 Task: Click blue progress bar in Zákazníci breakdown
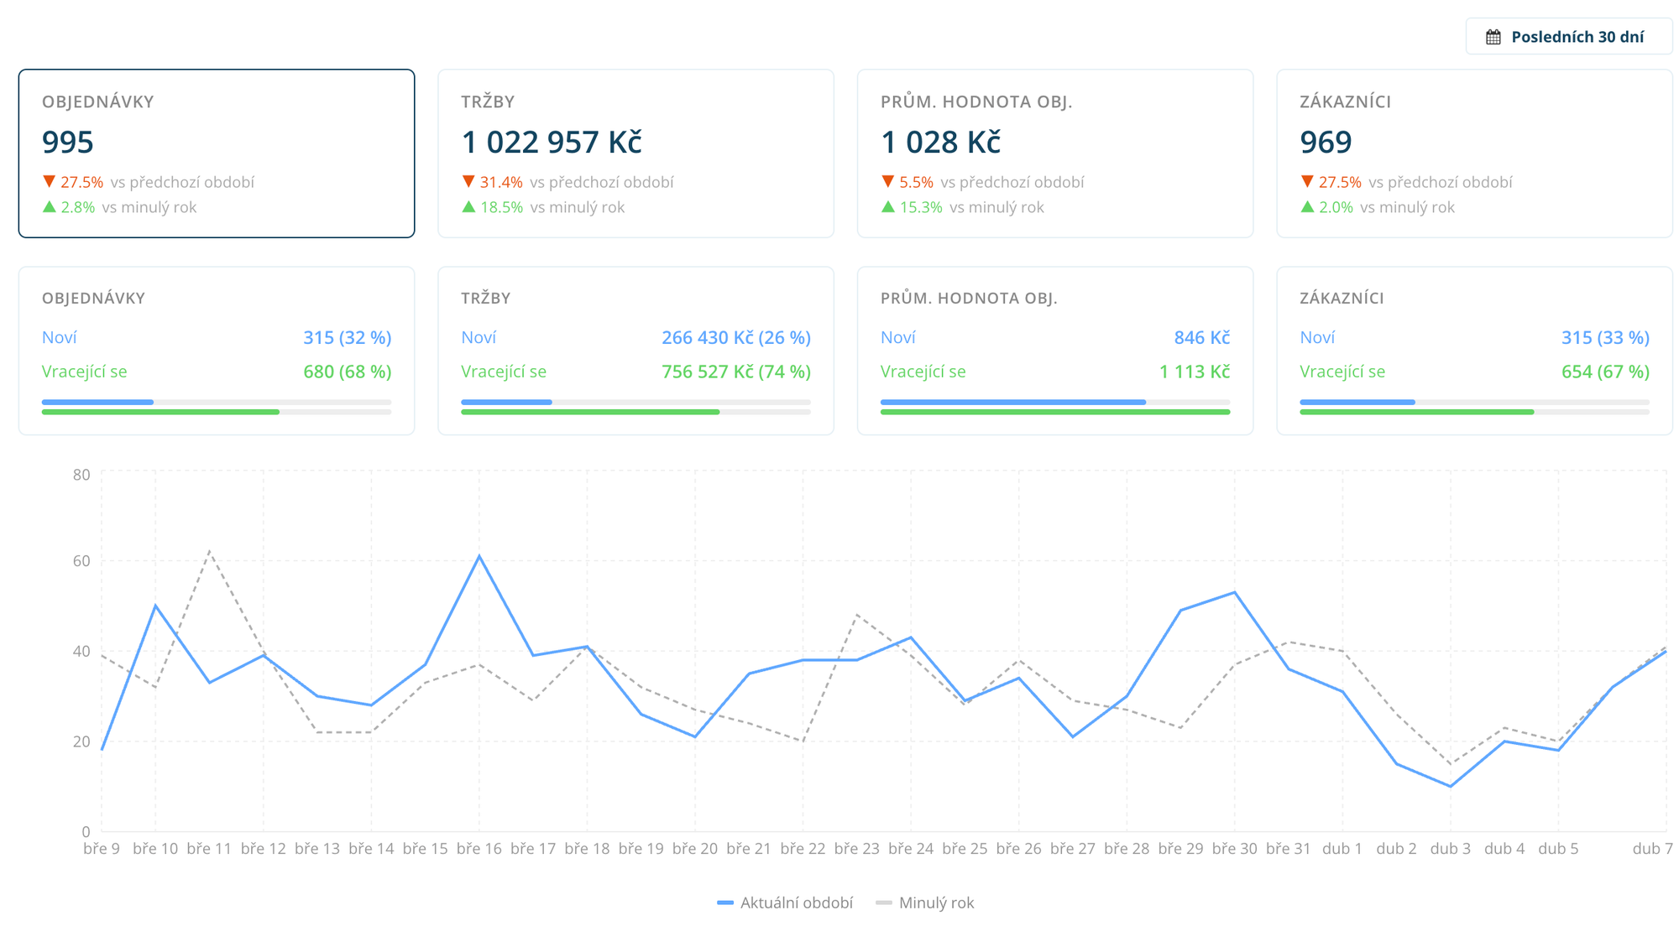[x=1357, y=403]
